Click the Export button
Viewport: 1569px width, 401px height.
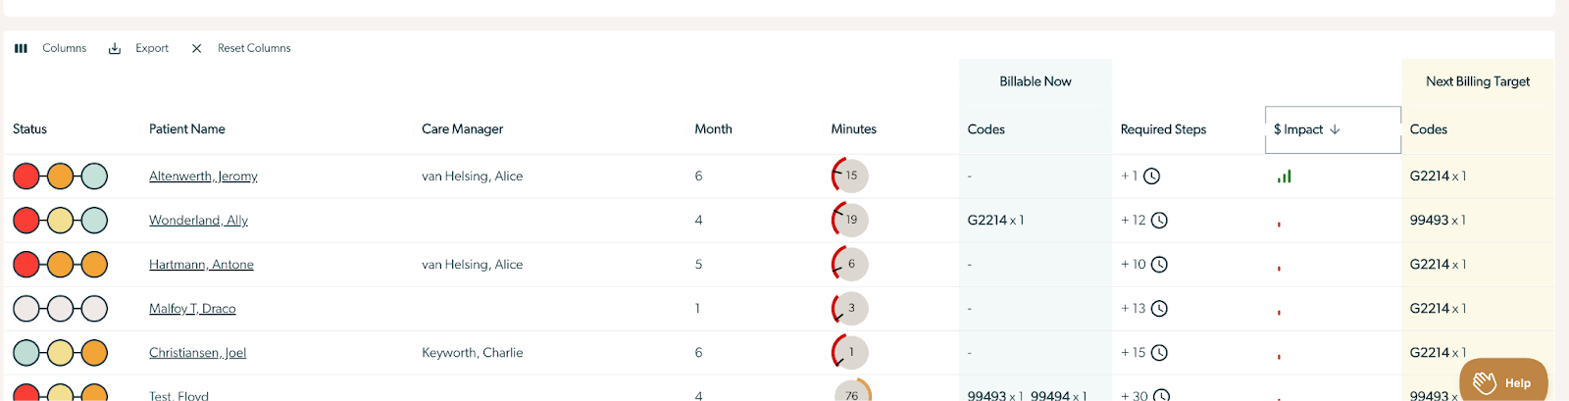click(138, 48)
